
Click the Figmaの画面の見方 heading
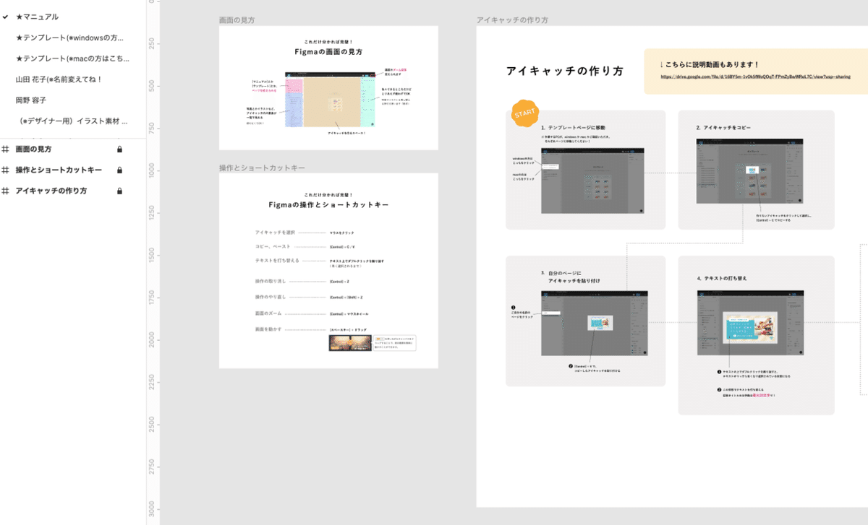click(x=328, y=52)
